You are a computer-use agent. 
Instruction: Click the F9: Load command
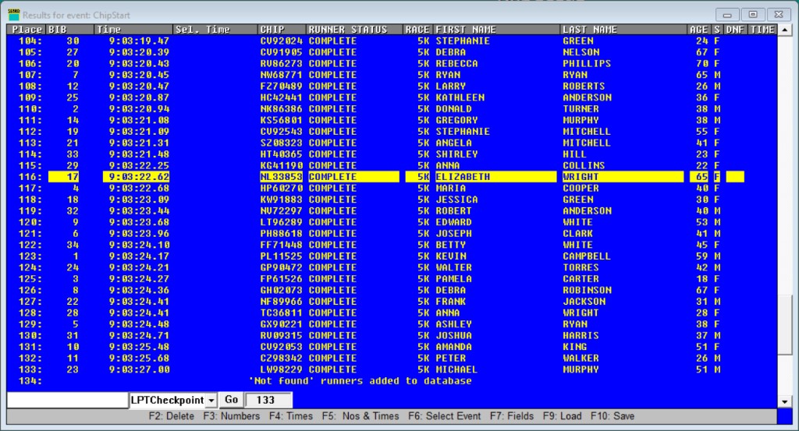pos(562,416)
